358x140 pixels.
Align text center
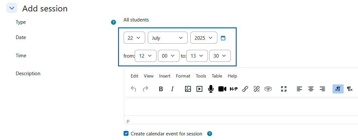(x=311, y=89)
